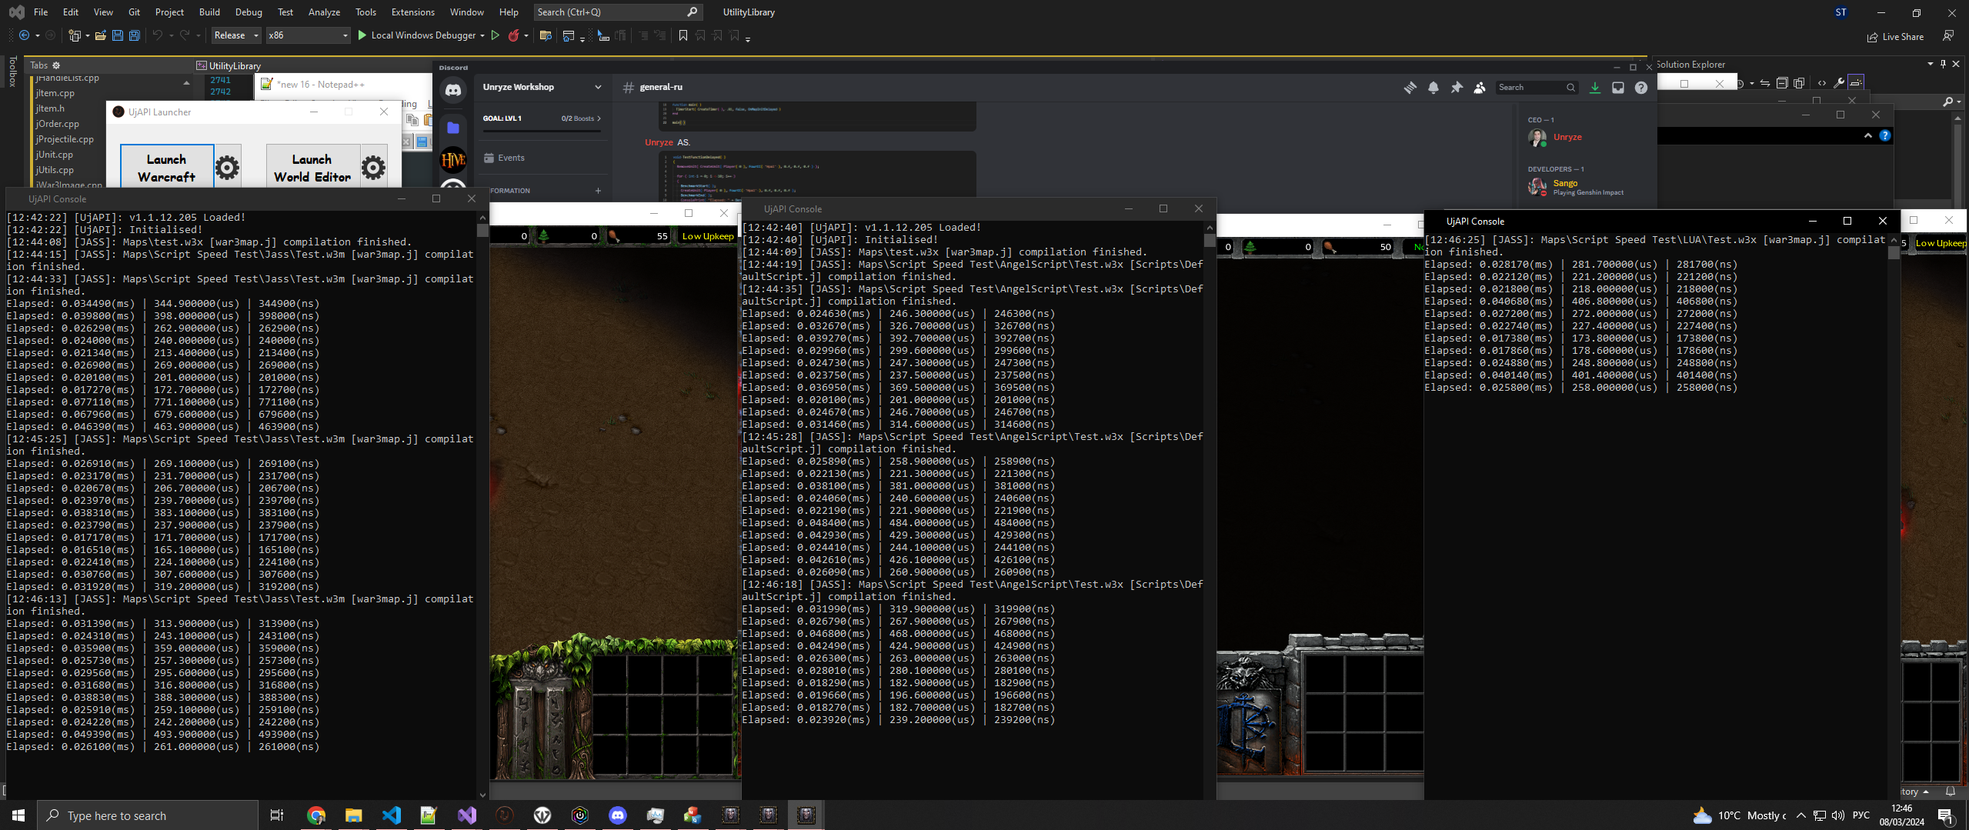This screenshot has height=830, width=1969.
Task: Open the Release configuration dropdown
Action: [x=235, y=35]
